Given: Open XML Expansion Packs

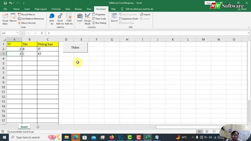Looking at the screenshot, I should tap(129, 19).
